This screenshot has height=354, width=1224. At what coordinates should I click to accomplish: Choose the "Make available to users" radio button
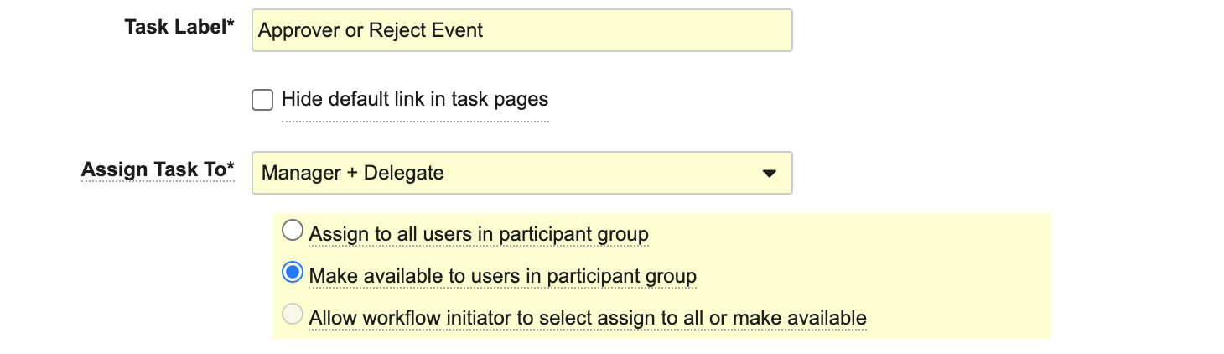(x=293, y=273)
